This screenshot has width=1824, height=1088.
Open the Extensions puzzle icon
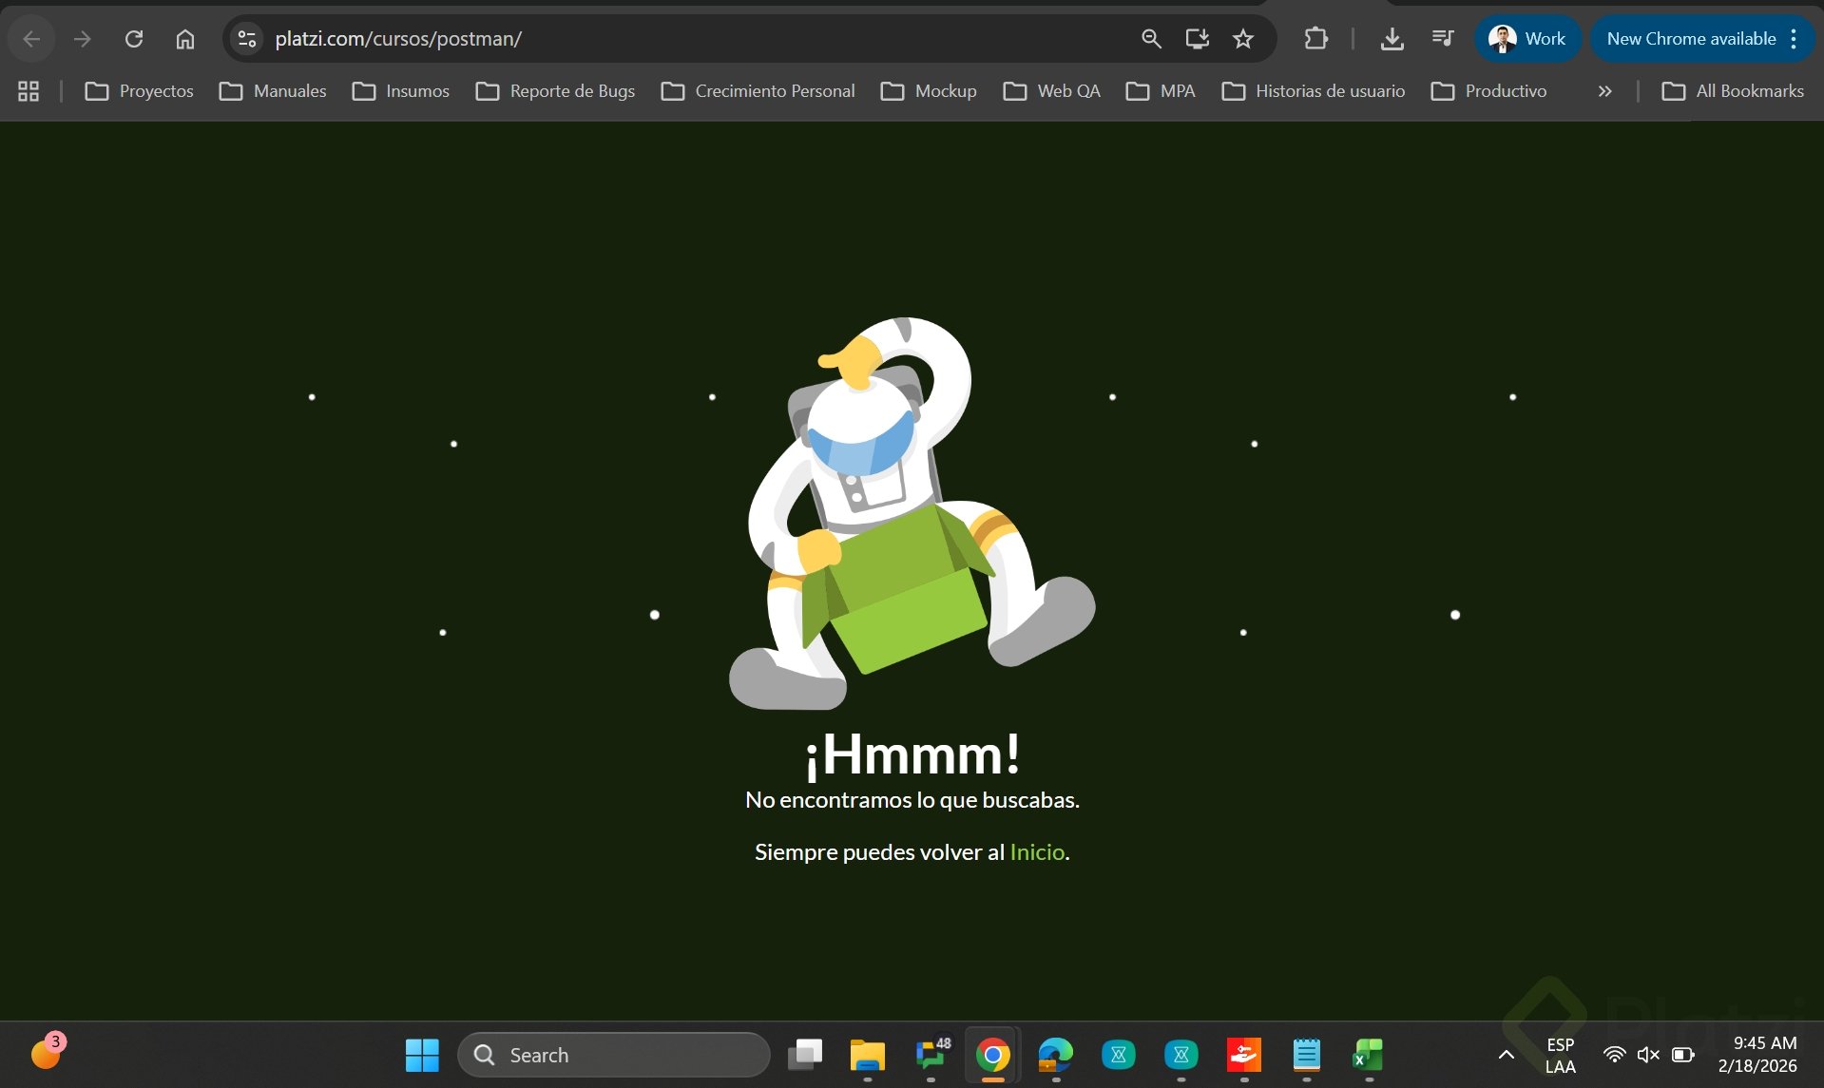[1315, 39]
